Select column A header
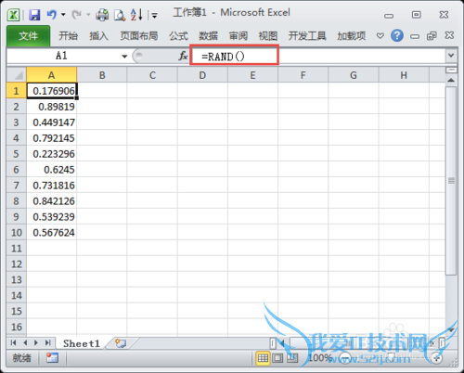Viewport: 464px width, 373px height. (51, 75)
